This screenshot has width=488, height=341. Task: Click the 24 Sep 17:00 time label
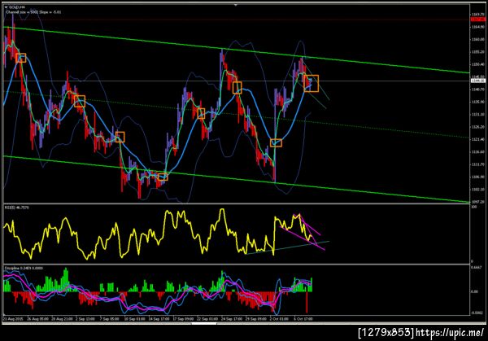click(x=232, y=319)
